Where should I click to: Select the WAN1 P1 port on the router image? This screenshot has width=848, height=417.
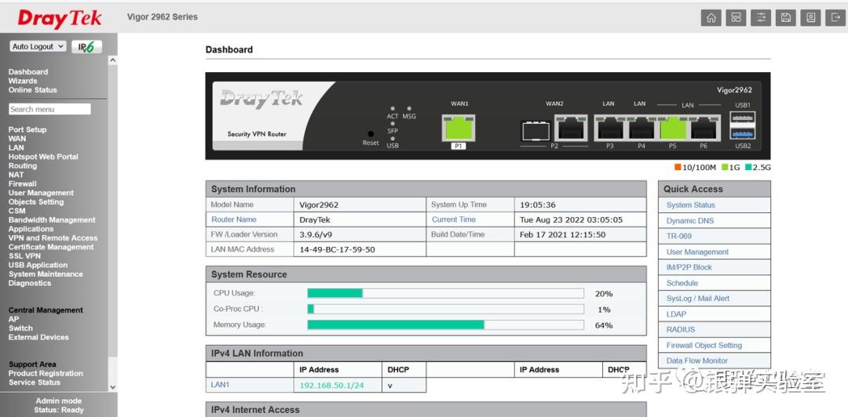click(459, 128)
